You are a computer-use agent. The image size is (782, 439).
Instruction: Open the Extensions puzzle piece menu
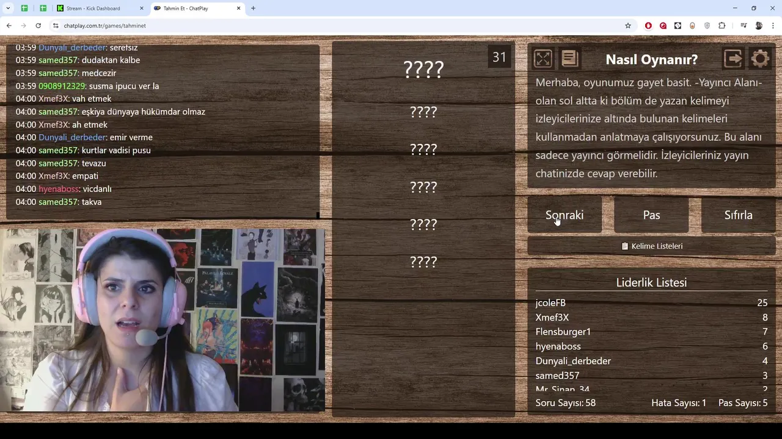(722, 26)
